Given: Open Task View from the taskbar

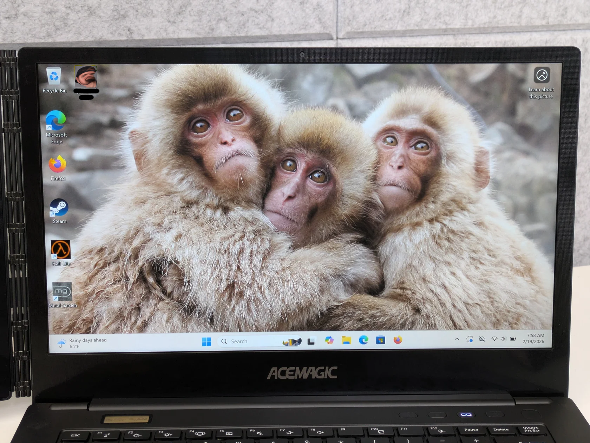Looking at the screenshot, I should tap(311, 341).
